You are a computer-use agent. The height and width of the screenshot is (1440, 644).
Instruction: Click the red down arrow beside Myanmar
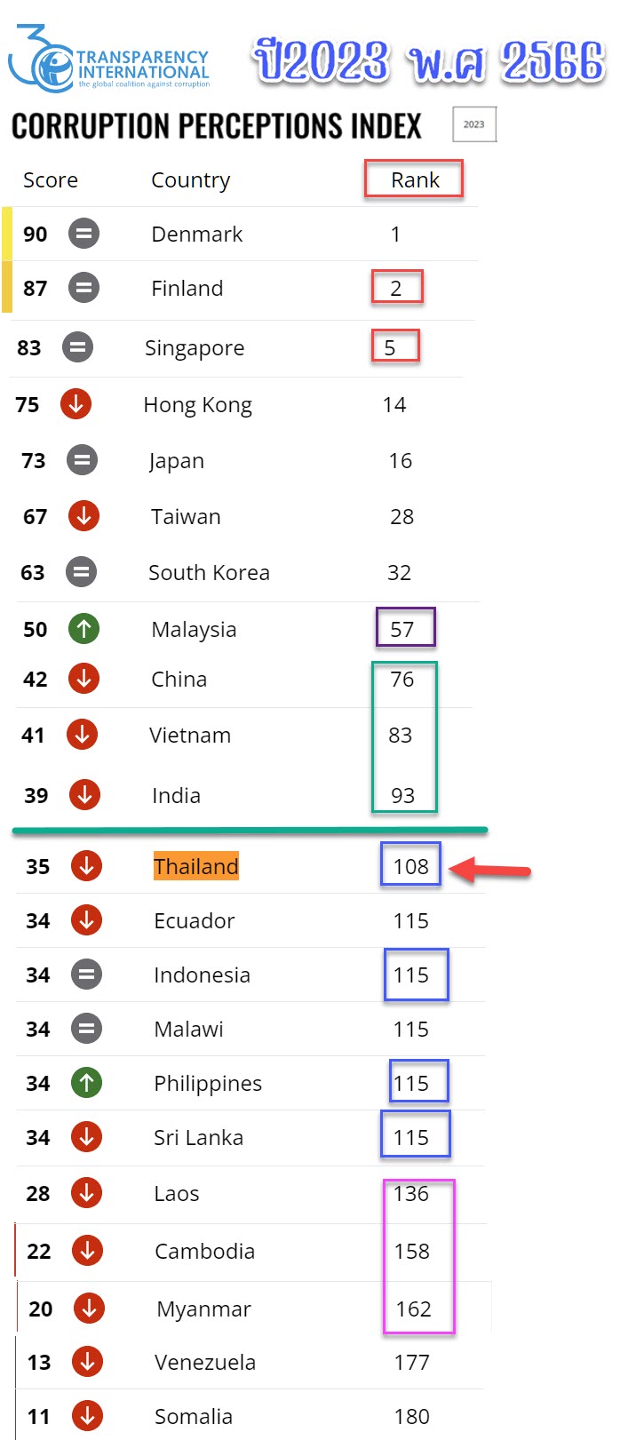89,1308
